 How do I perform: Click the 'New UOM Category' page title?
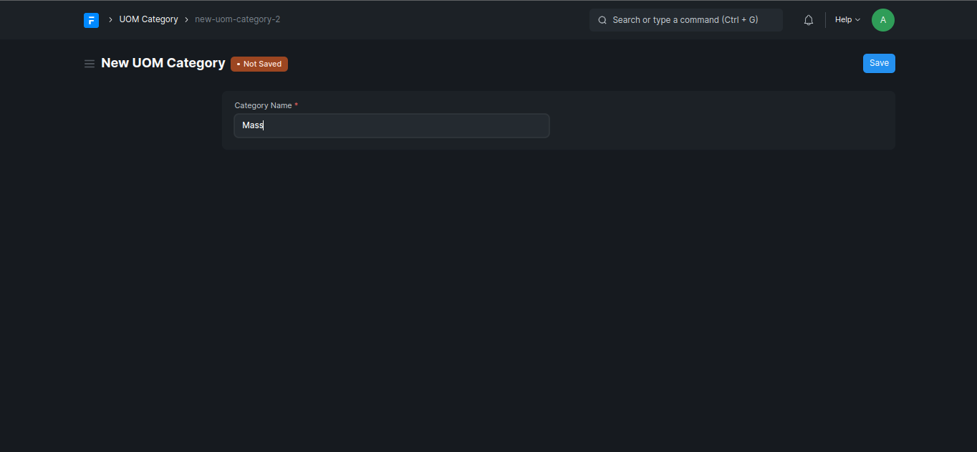point(163,63)
